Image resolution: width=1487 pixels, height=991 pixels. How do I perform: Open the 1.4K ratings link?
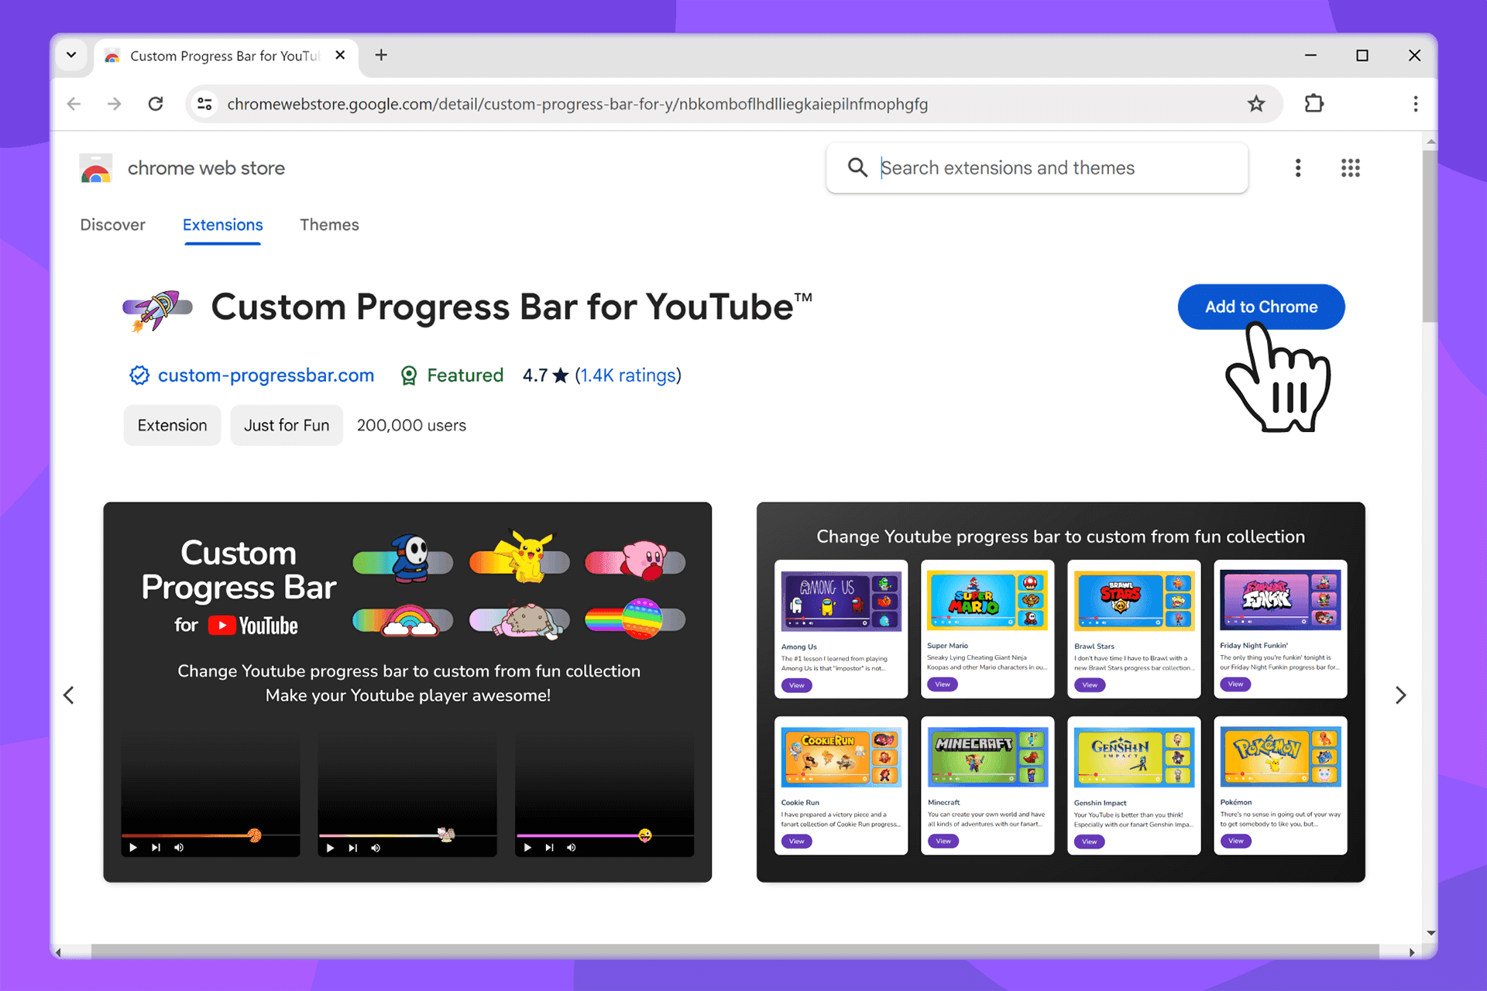pyautogui.click(x=627, y=375)
